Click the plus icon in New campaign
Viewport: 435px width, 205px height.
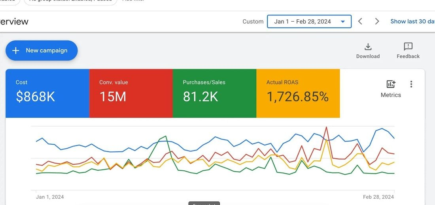(16, 50)
